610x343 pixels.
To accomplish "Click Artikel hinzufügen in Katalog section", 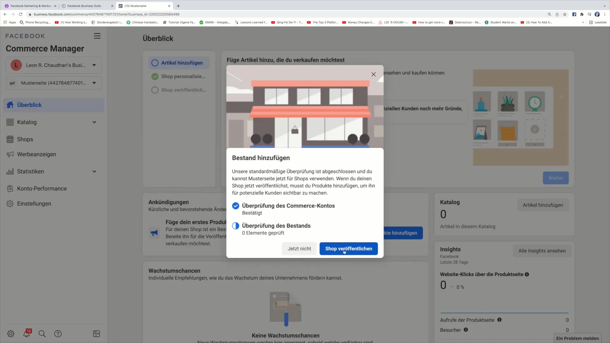I will (543, 205).
